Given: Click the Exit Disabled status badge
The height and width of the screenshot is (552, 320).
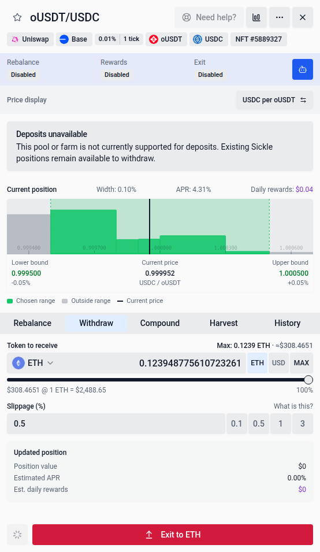Looking at the screenshot, I should tap(210, 75).
